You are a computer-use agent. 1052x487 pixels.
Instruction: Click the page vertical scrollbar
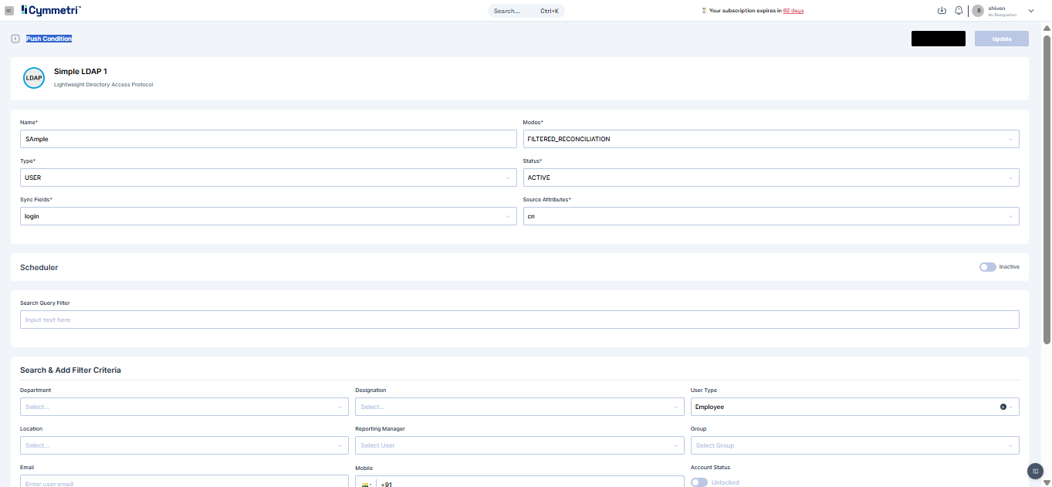pyautogui.click(x=1047, y=189)
